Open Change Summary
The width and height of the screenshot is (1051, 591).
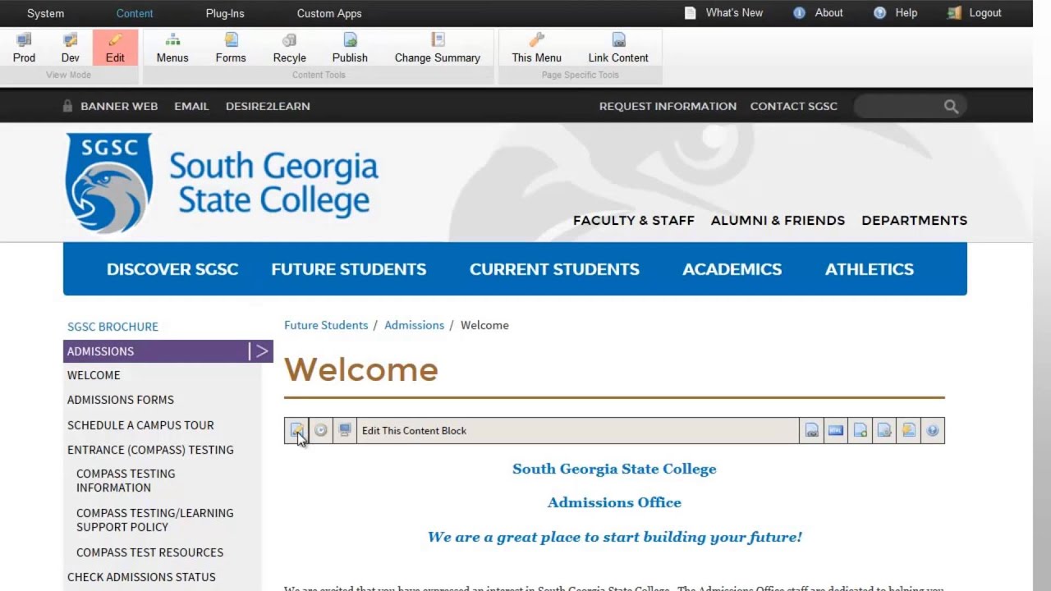tap(438, 48)
